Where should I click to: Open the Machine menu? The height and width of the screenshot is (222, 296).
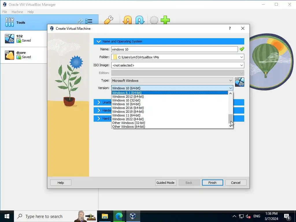[x=17, y=12]
